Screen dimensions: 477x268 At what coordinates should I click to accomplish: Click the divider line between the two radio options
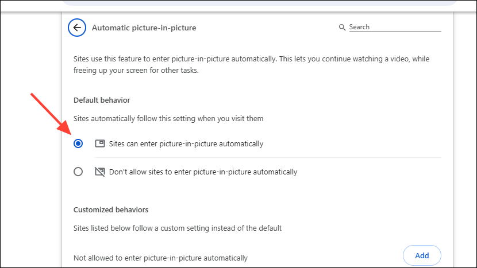[267, 158]
